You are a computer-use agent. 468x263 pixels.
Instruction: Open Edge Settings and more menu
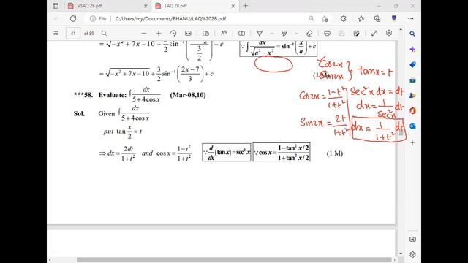click(x=411, y=18)
